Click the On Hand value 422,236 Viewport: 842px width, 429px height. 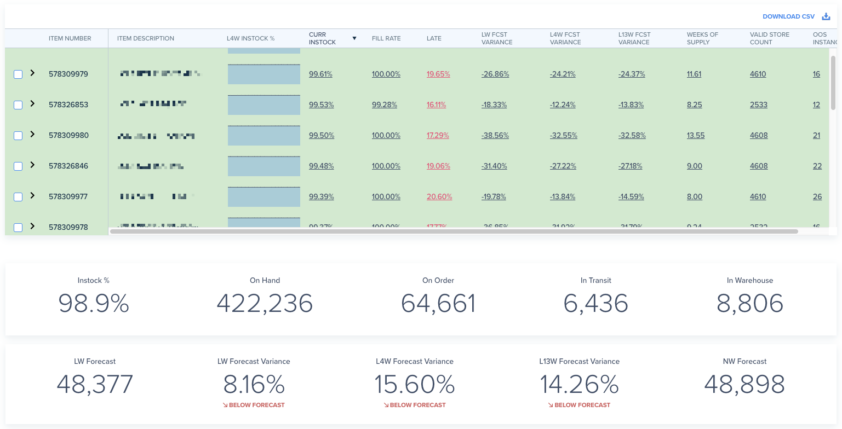coord(265,304)
